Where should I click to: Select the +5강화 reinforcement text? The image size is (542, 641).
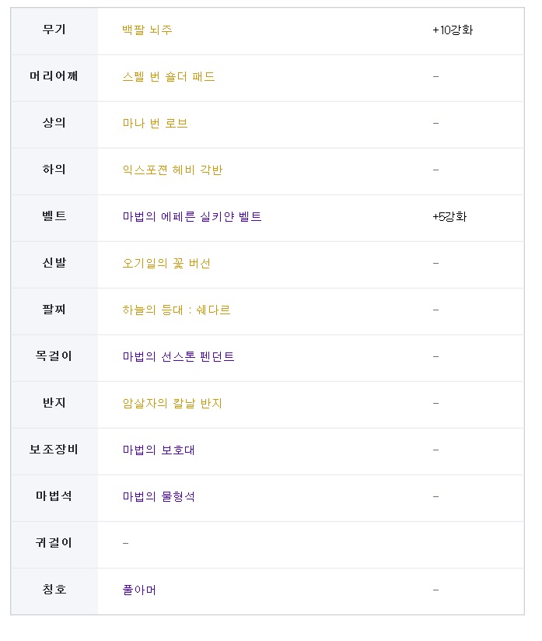449,216
